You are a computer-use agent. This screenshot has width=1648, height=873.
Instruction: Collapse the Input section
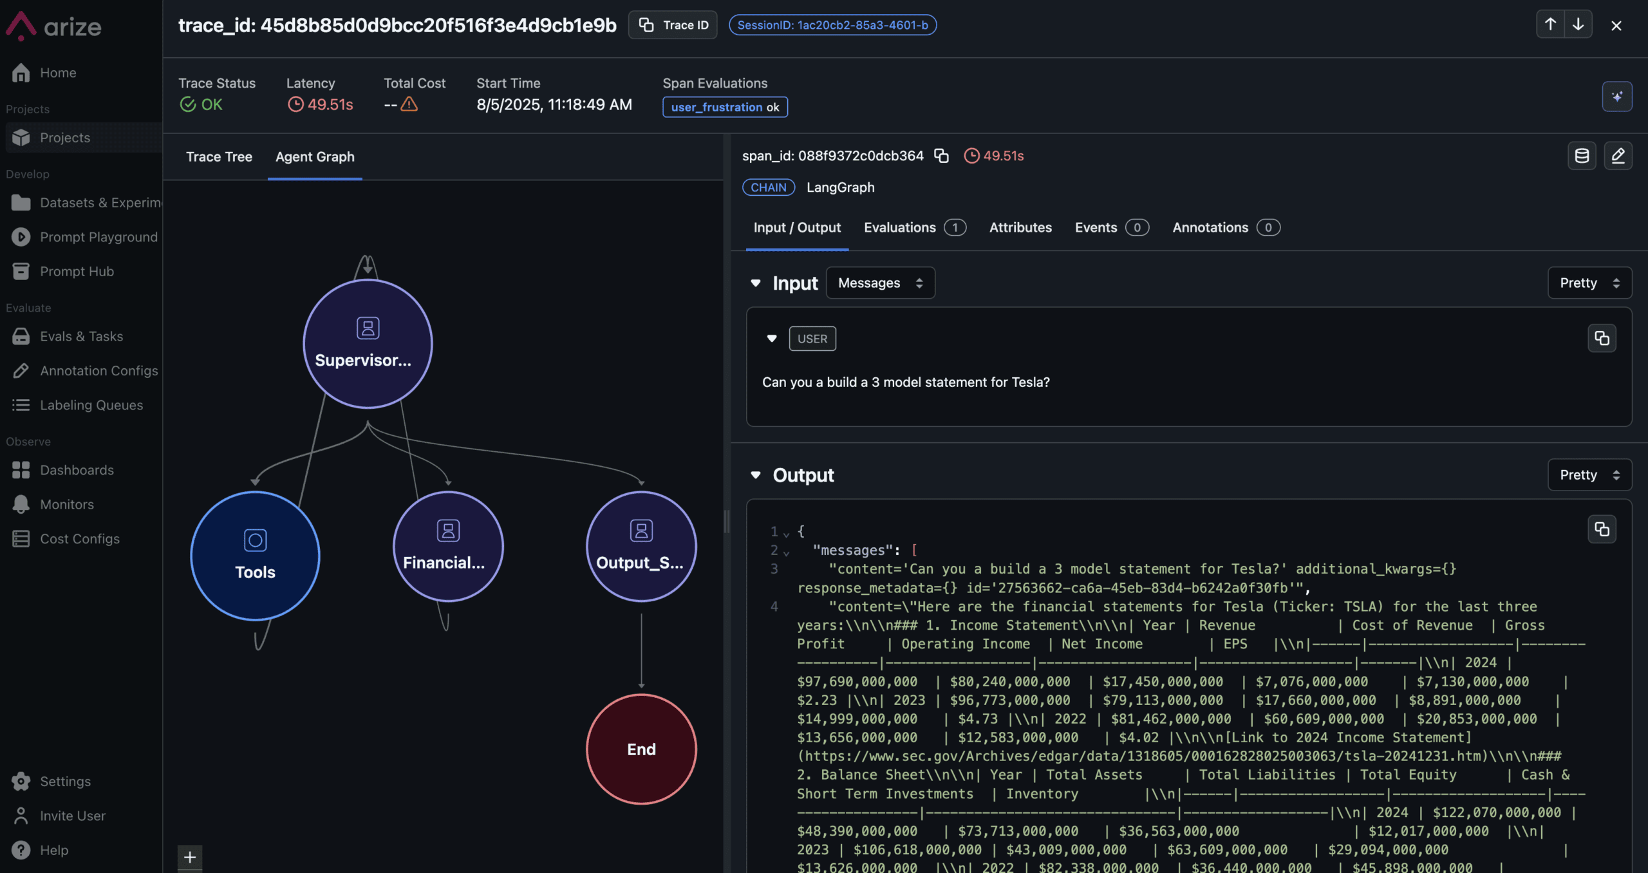tap(756, 283)
